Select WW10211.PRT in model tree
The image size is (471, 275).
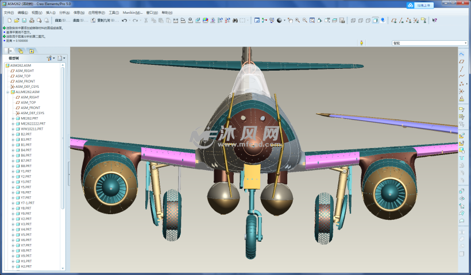point(32,129)
